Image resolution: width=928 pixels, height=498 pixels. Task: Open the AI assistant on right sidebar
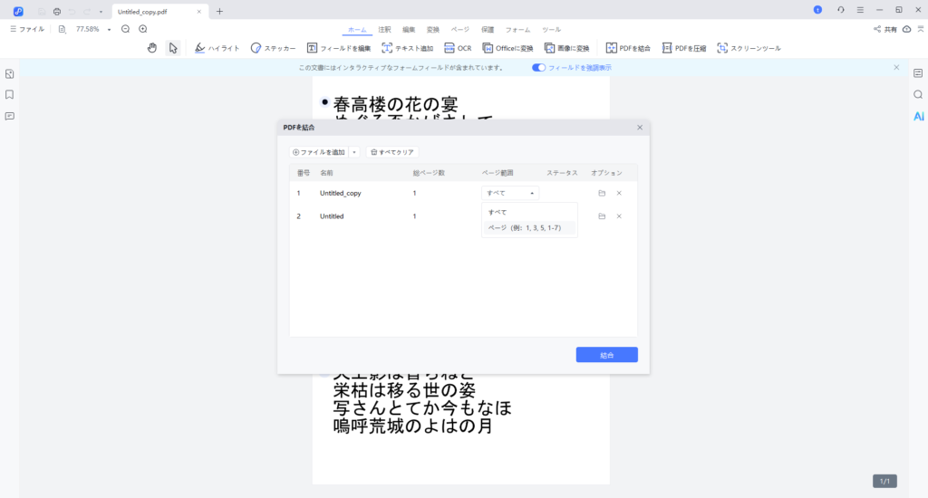919,117
